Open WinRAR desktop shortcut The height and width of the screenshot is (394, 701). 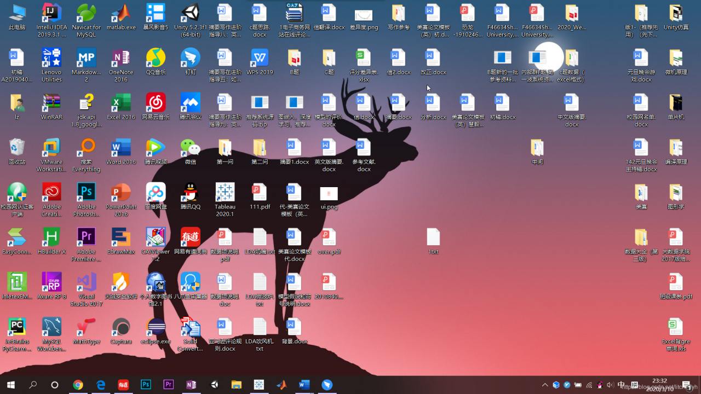pyautogui.click(x=51, y=107)
